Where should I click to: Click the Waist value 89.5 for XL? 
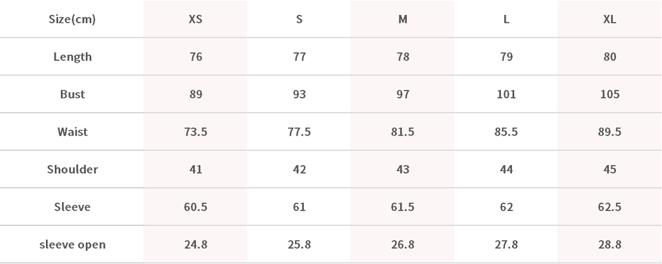click(x=609, y=132)
